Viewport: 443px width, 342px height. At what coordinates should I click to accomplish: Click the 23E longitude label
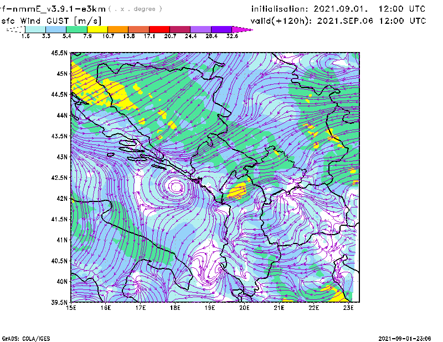coord(348,308)
